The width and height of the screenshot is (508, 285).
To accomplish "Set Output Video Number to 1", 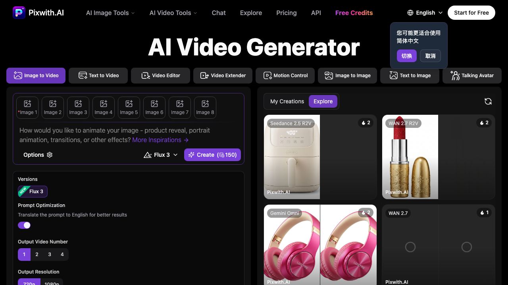I will pos(24,255).
